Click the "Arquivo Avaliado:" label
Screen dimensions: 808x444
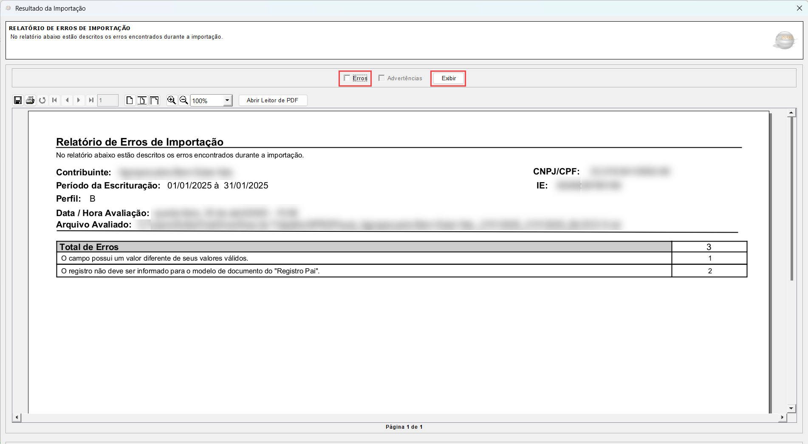pos(94,225)
